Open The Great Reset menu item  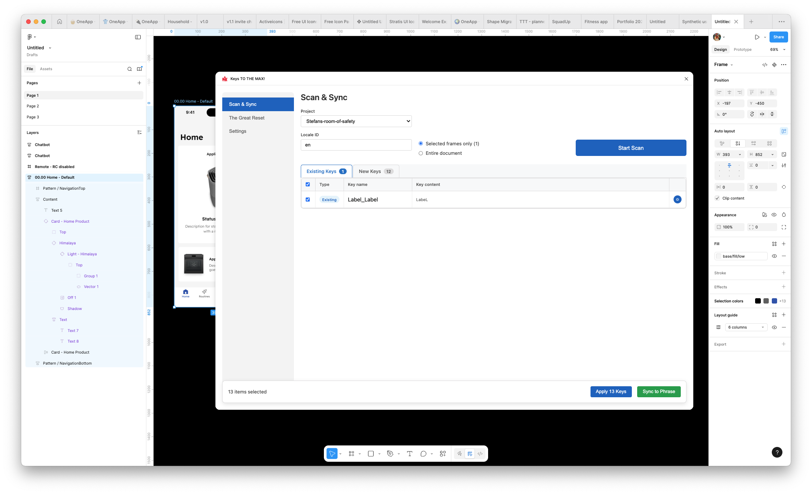click(x=247, y=118)
